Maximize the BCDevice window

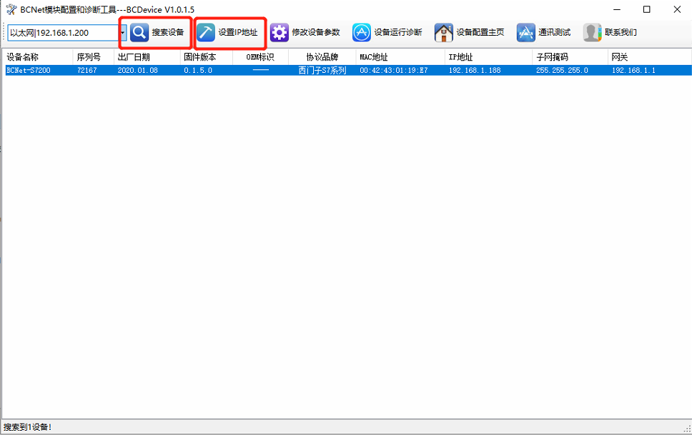pos(646,9)
